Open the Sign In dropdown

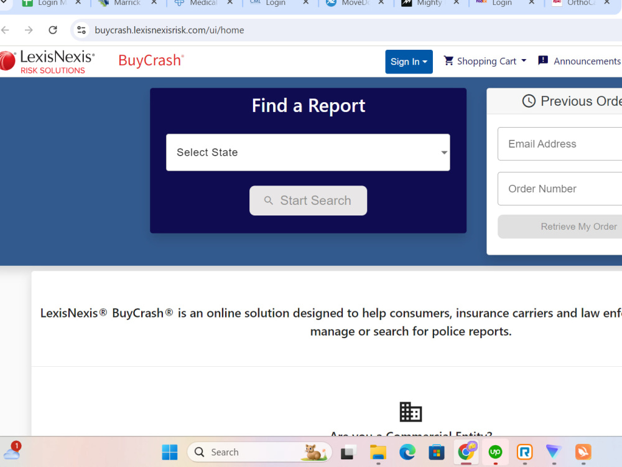pos(409,62)
